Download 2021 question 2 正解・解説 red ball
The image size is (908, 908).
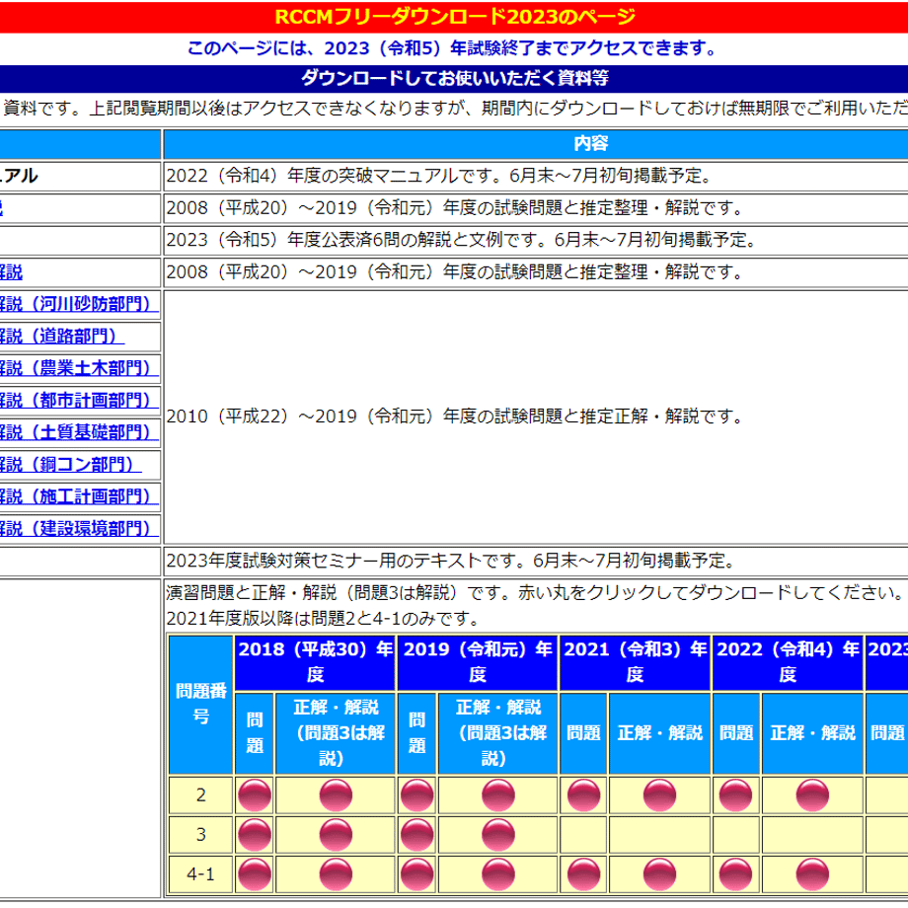(x=659, y=795)
